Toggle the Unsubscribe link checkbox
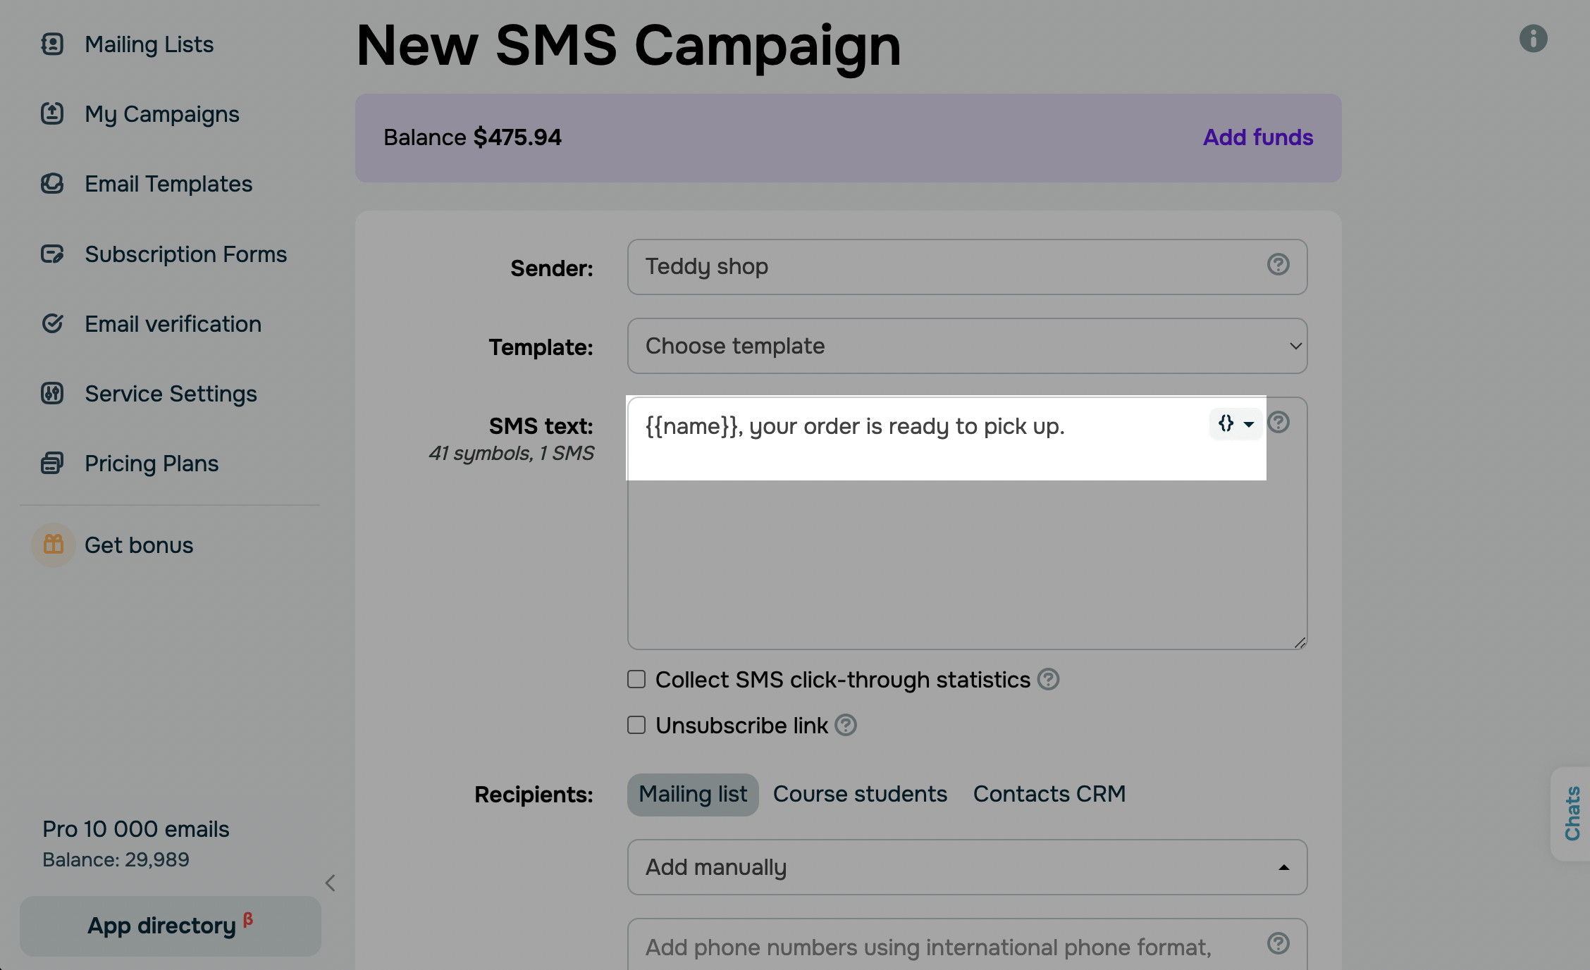1590x970 pixels. [x=636, y=725]
